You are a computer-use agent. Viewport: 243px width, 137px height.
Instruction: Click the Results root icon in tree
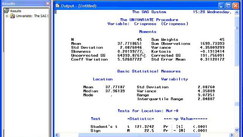pos(6,11)
